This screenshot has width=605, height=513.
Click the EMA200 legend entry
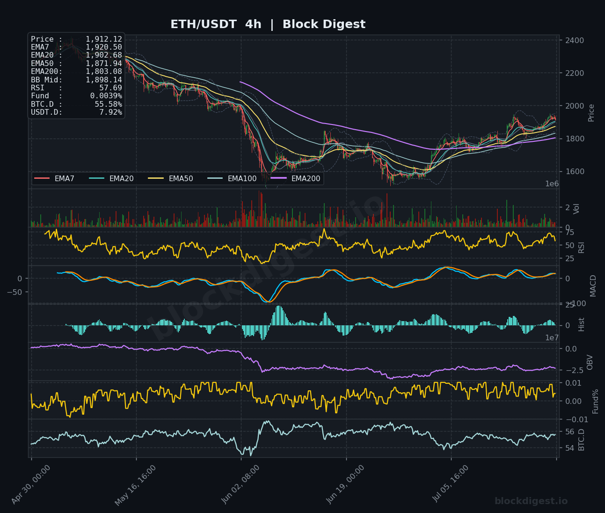click(x=296, y=178)
